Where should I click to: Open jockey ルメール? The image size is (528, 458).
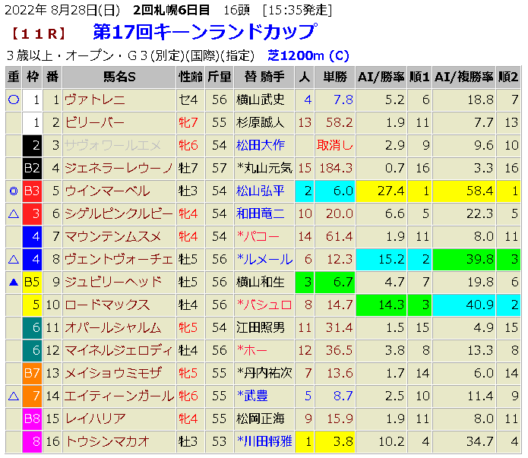264,259
